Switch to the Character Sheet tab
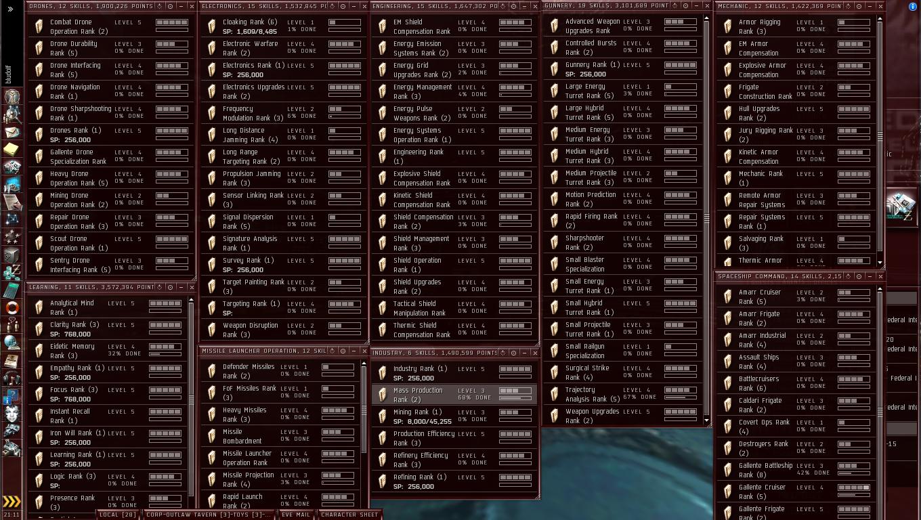 pos(349,515)
